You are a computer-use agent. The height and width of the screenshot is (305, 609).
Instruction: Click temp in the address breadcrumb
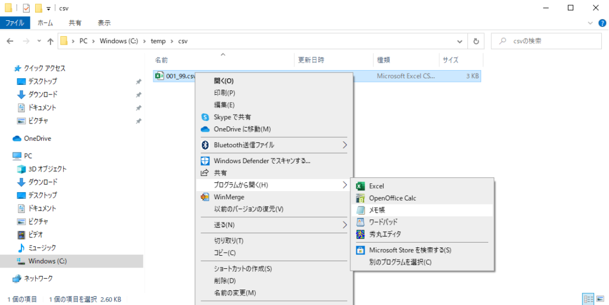tap(158, 41)
